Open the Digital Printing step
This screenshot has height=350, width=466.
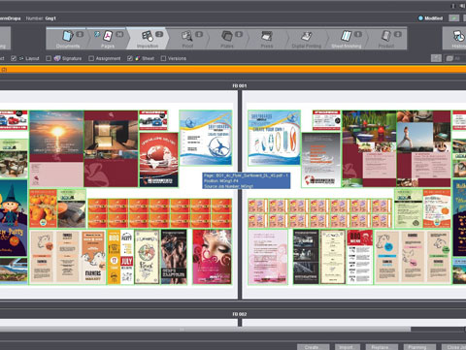pos(307,39)
